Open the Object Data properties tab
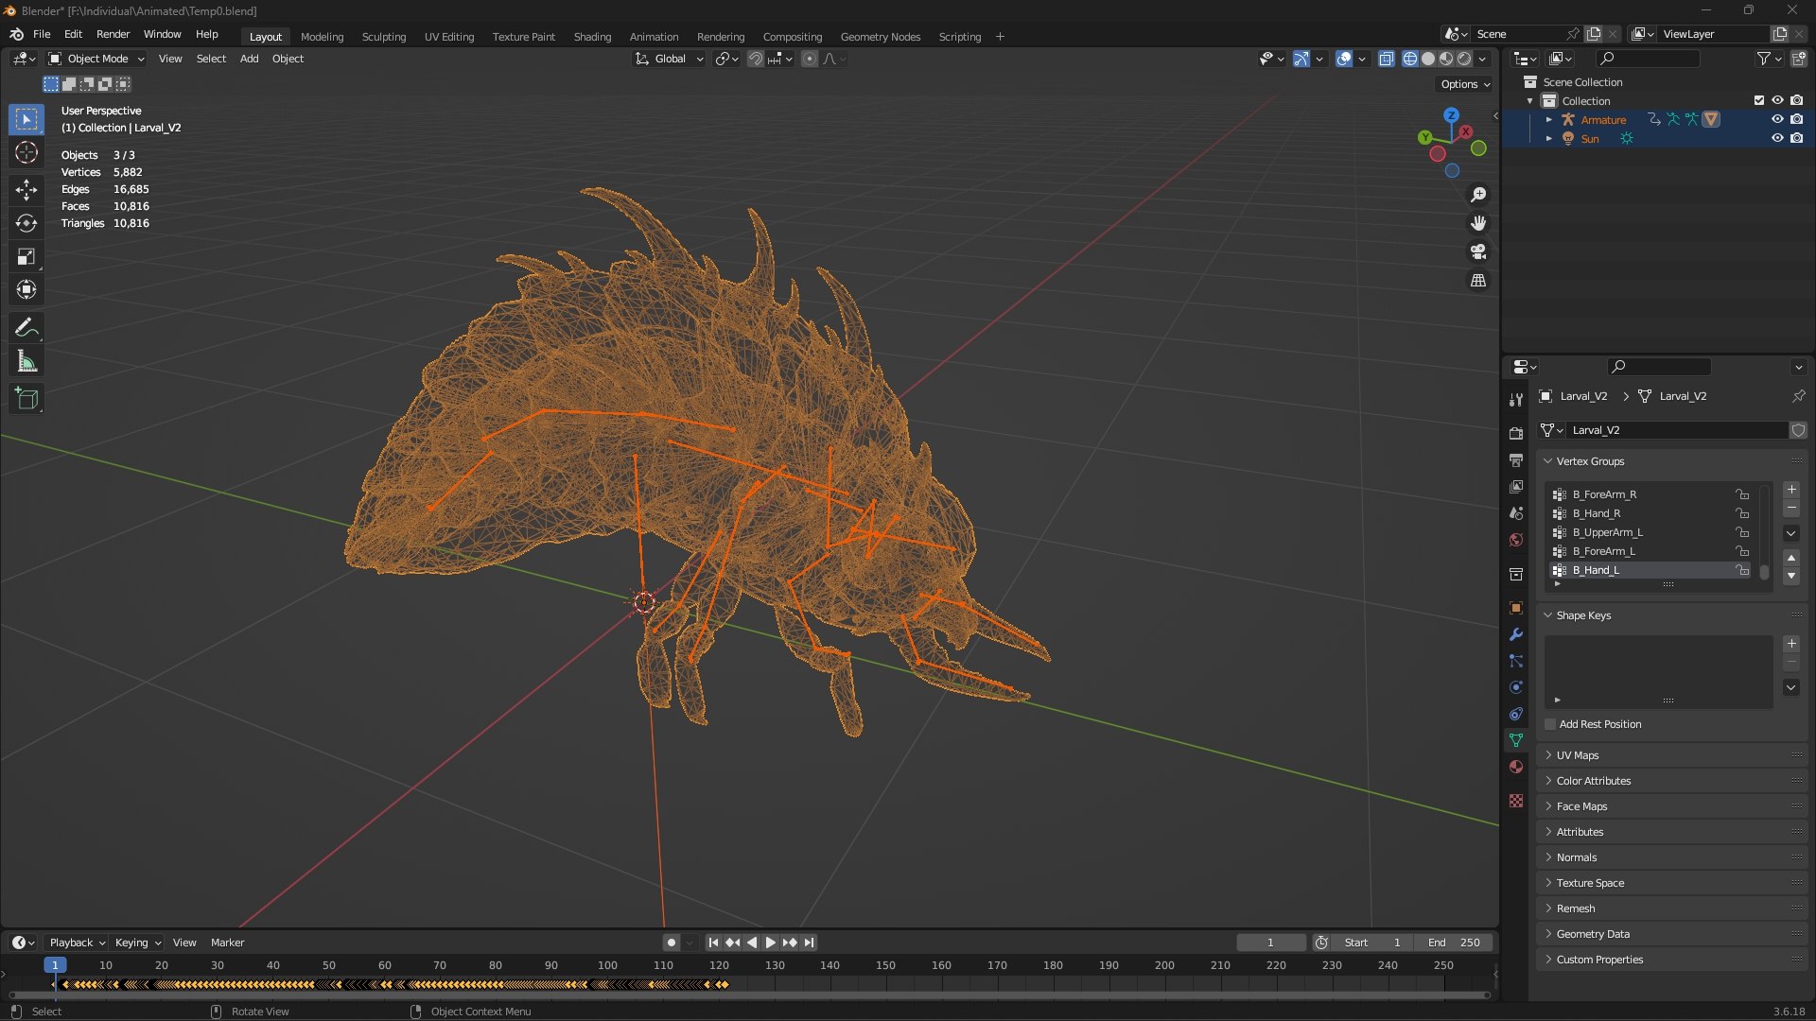 click(x=1516, y=740)
